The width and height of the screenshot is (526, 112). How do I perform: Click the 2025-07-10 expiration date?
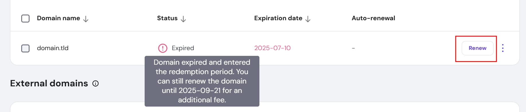pos(272,48)
